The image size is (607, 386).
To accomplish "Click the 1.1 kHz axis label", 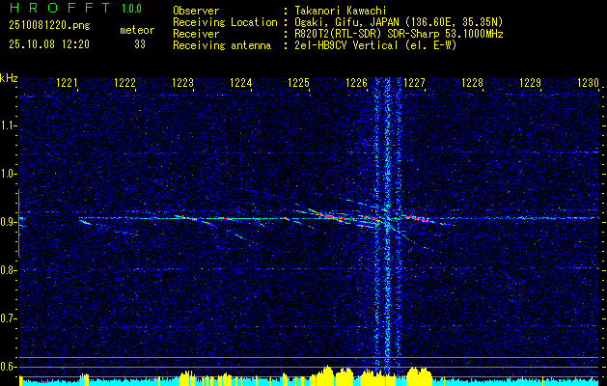I will [x=9, y=125].
